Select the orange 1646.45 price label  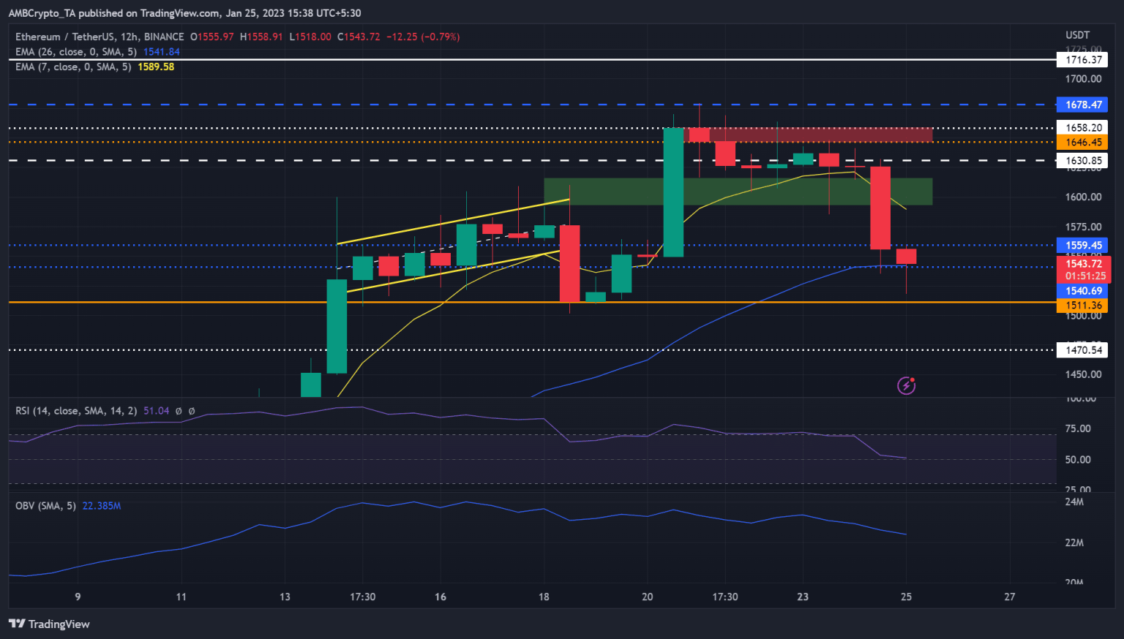(1082, 143)
